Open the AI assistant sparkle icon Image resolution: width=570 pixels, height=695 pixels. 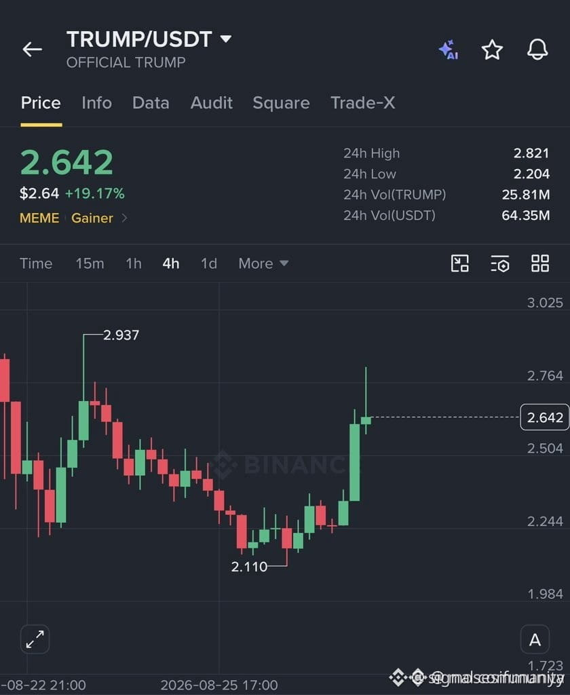pyautogui.click(x=449, y=50)
